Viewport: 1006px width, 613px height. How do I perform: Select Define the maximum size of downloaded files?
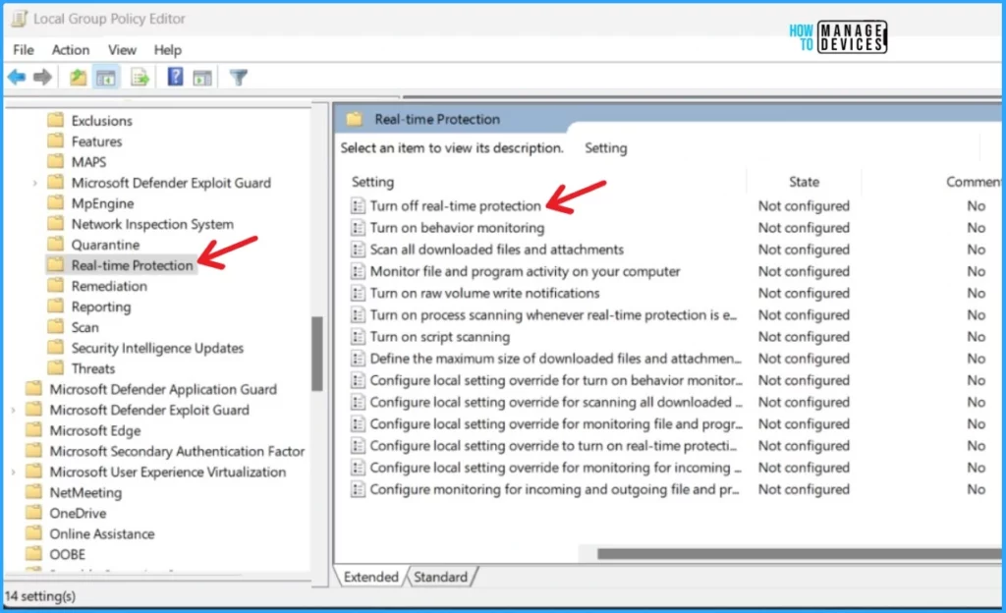(x=556, y=359)
